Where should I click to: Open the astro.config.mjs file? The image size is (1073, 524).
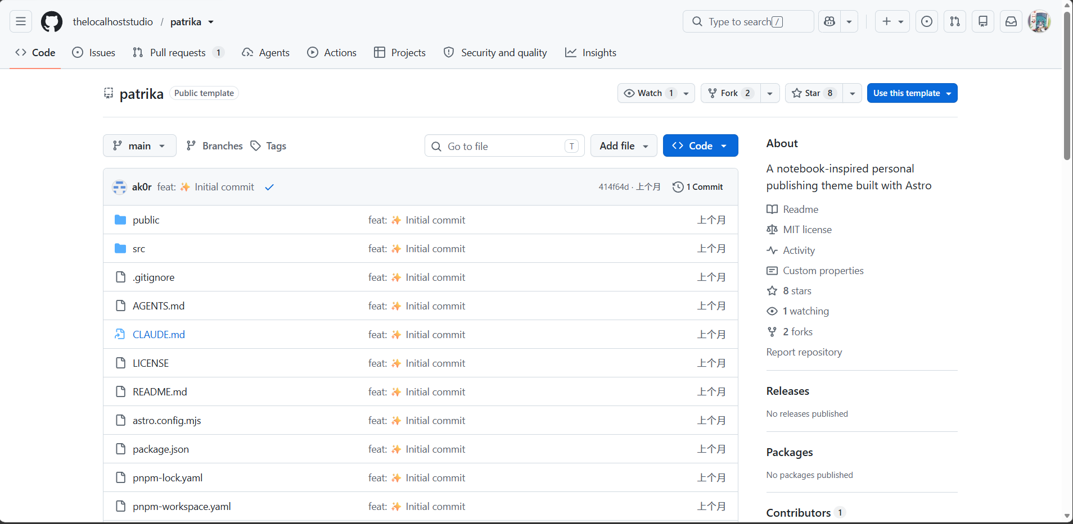(x=167, y=421)
